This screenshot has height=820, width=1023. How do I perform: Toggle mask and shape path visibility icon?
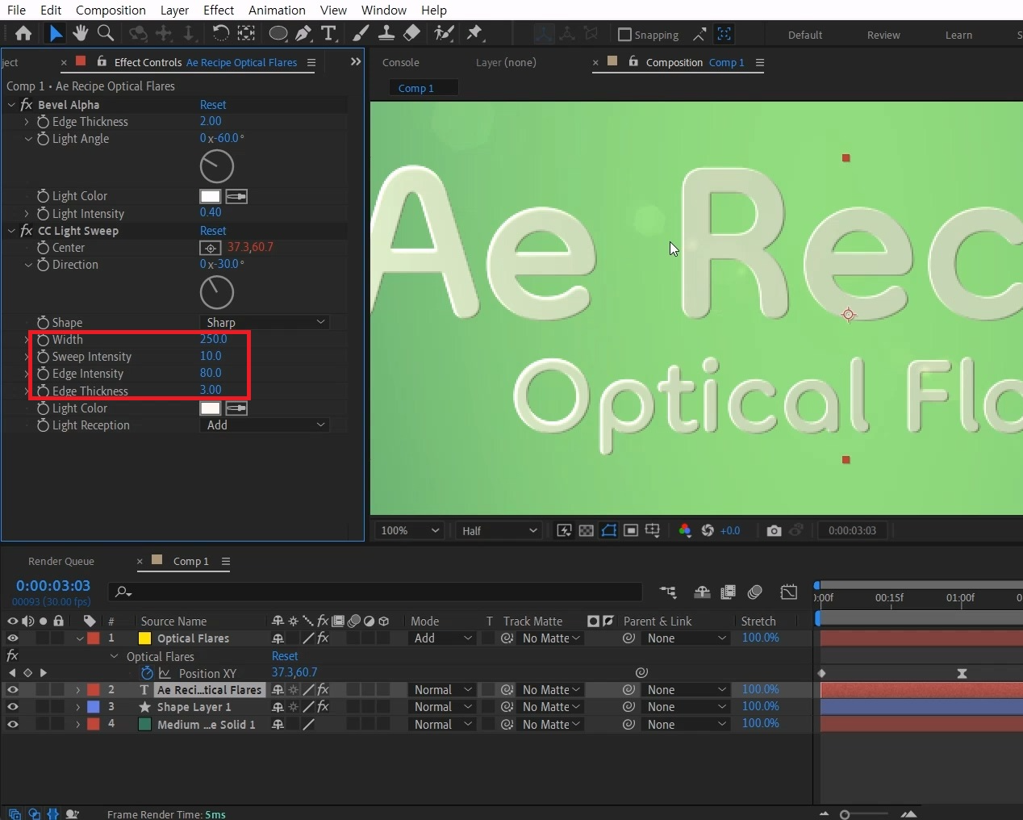tap(609, 530)
